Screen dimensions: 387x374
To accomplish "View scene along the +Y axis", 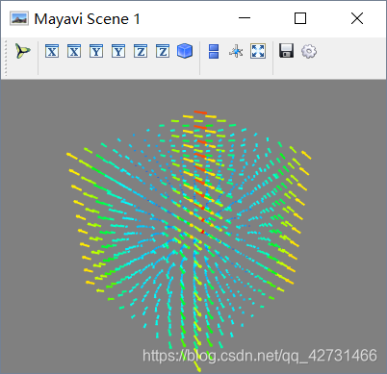I will 118,51.
